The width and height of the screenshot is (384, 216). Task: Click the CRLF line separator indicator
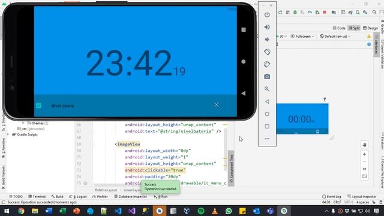tap(337, 202)
